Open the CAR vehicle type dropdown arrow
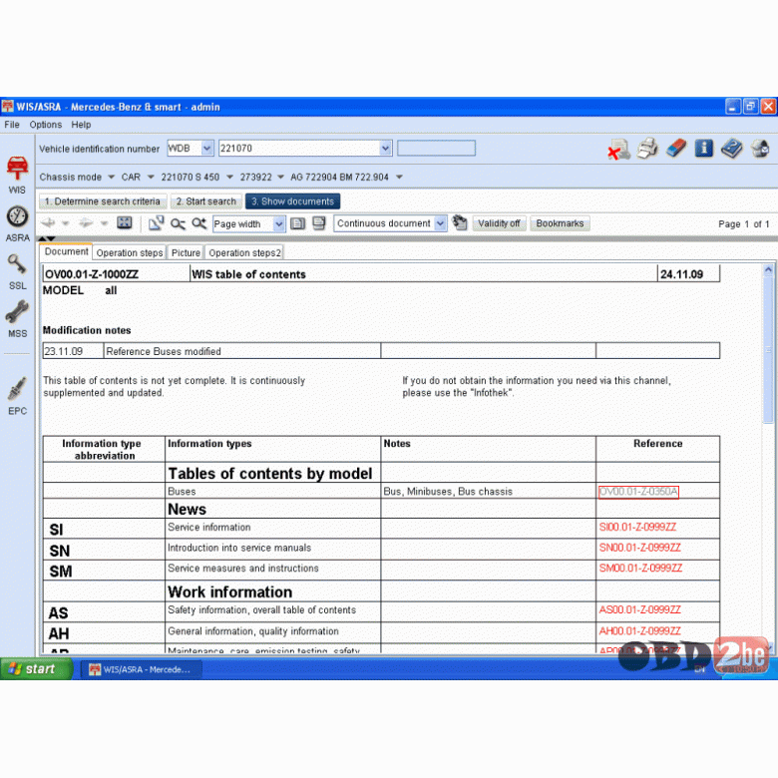This screenshot has height=778, width=778. click(x=151, y=178)
